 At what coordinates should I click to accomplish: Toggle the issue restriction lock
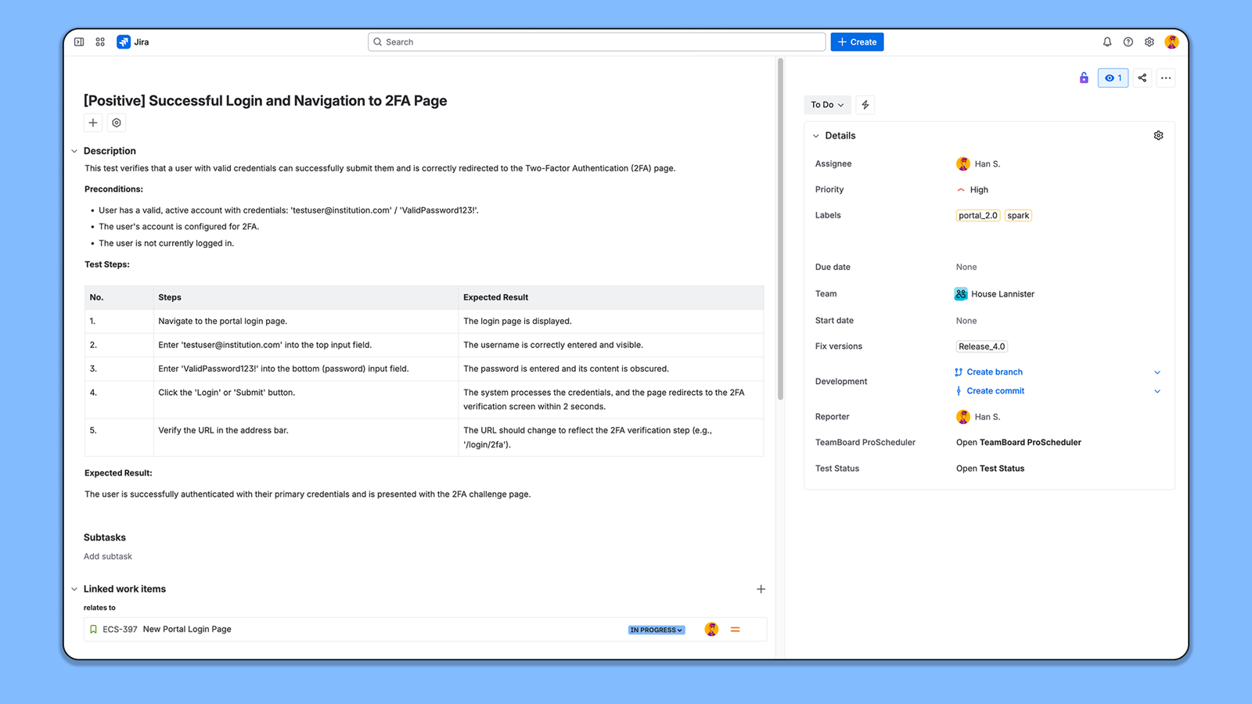[x=1084, y=78]
